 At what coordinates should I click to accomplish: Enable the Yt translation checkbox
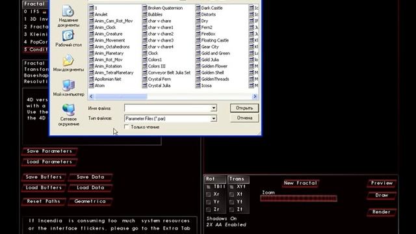point(231,202)
